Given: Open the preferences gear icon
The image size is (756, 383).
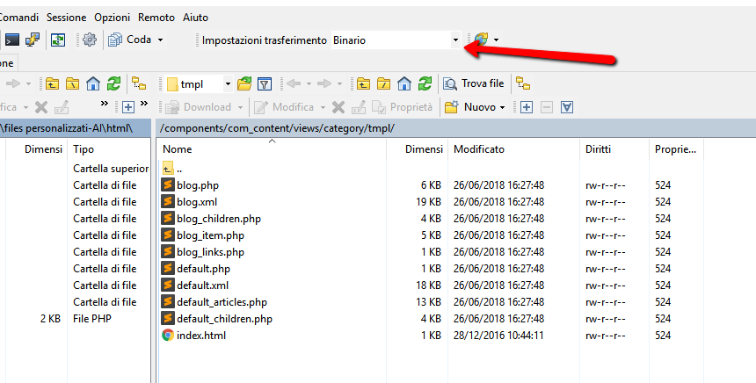Looking at the screenshot, I should [88, 40].
